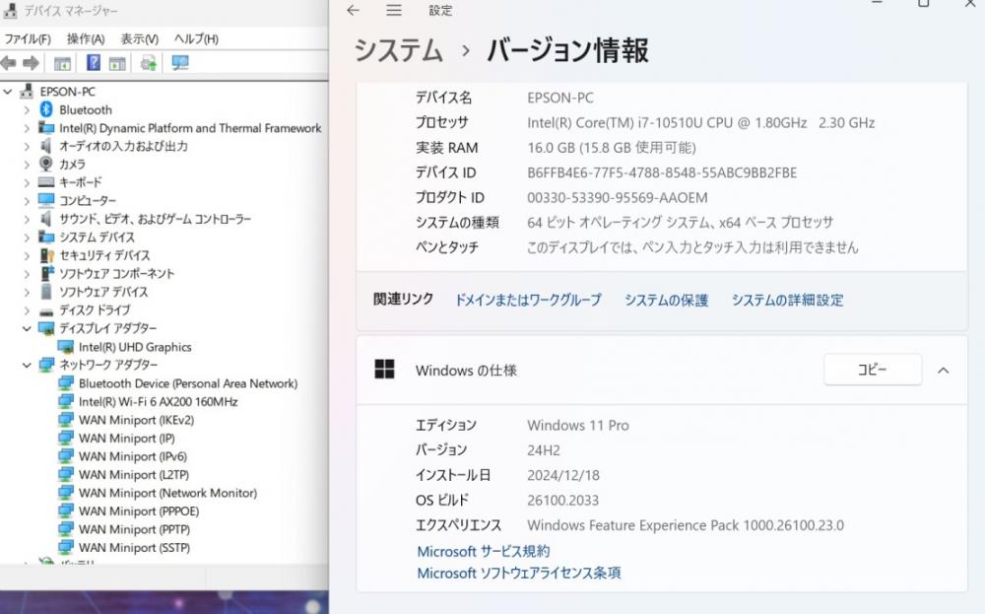Viewport: 985px width, 614px height.
Task: Click the オーディオの入力および出力 speaker icon
Action: (x=46, y=146)
